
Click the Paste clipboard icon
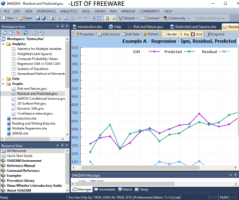tap(72, 18)
